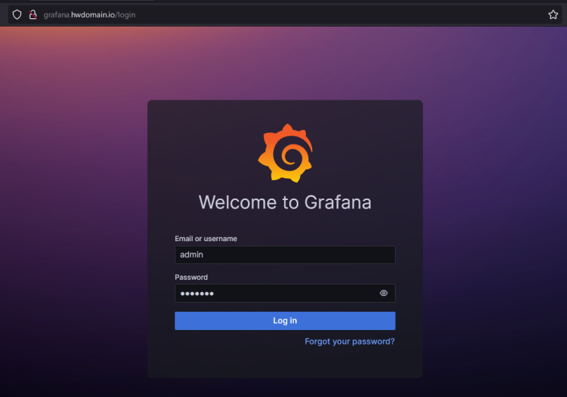This screenshot has width=567, height=397.
Task: Show password using the eye icon
Action: (384, 294)
